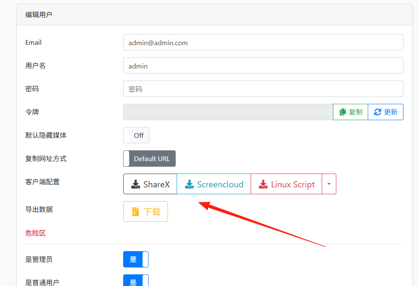This screenshot has height=286, width=419.
Task: Focus the 用户名 input field
Action: click(x=263, y=65)
